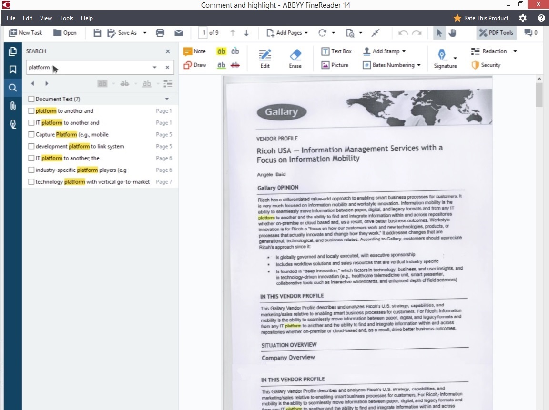Viewport: 549px width, 410px height.
Task: Open the Digital Signatures sidebar panel
Action: point(12,124)
